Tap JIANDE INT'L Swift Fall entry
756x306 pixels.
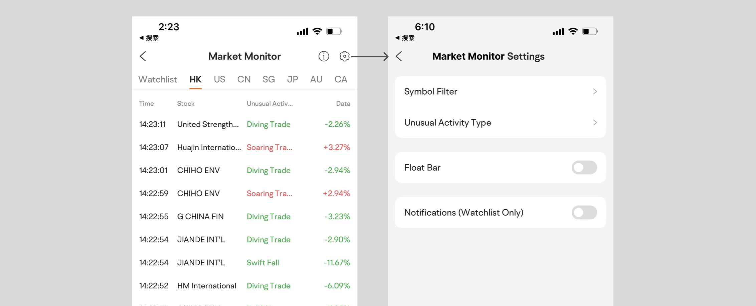[244, 263]
